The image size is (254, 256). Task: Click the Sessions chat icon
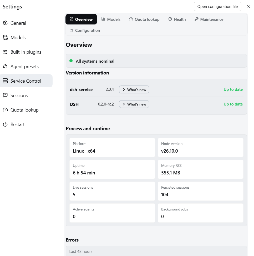click(x=5, y=95)
